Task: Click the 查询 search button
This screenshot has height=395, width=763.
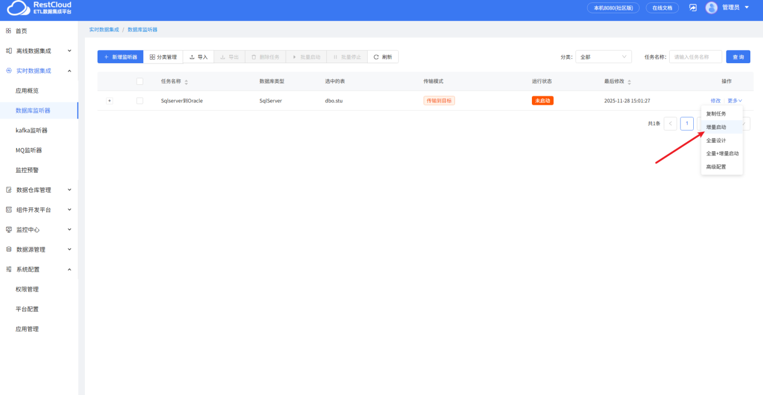Action: [738, 57]
